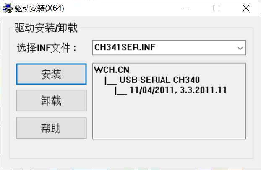Click the driver setup app icon in title bar

(x=8, y=8)
